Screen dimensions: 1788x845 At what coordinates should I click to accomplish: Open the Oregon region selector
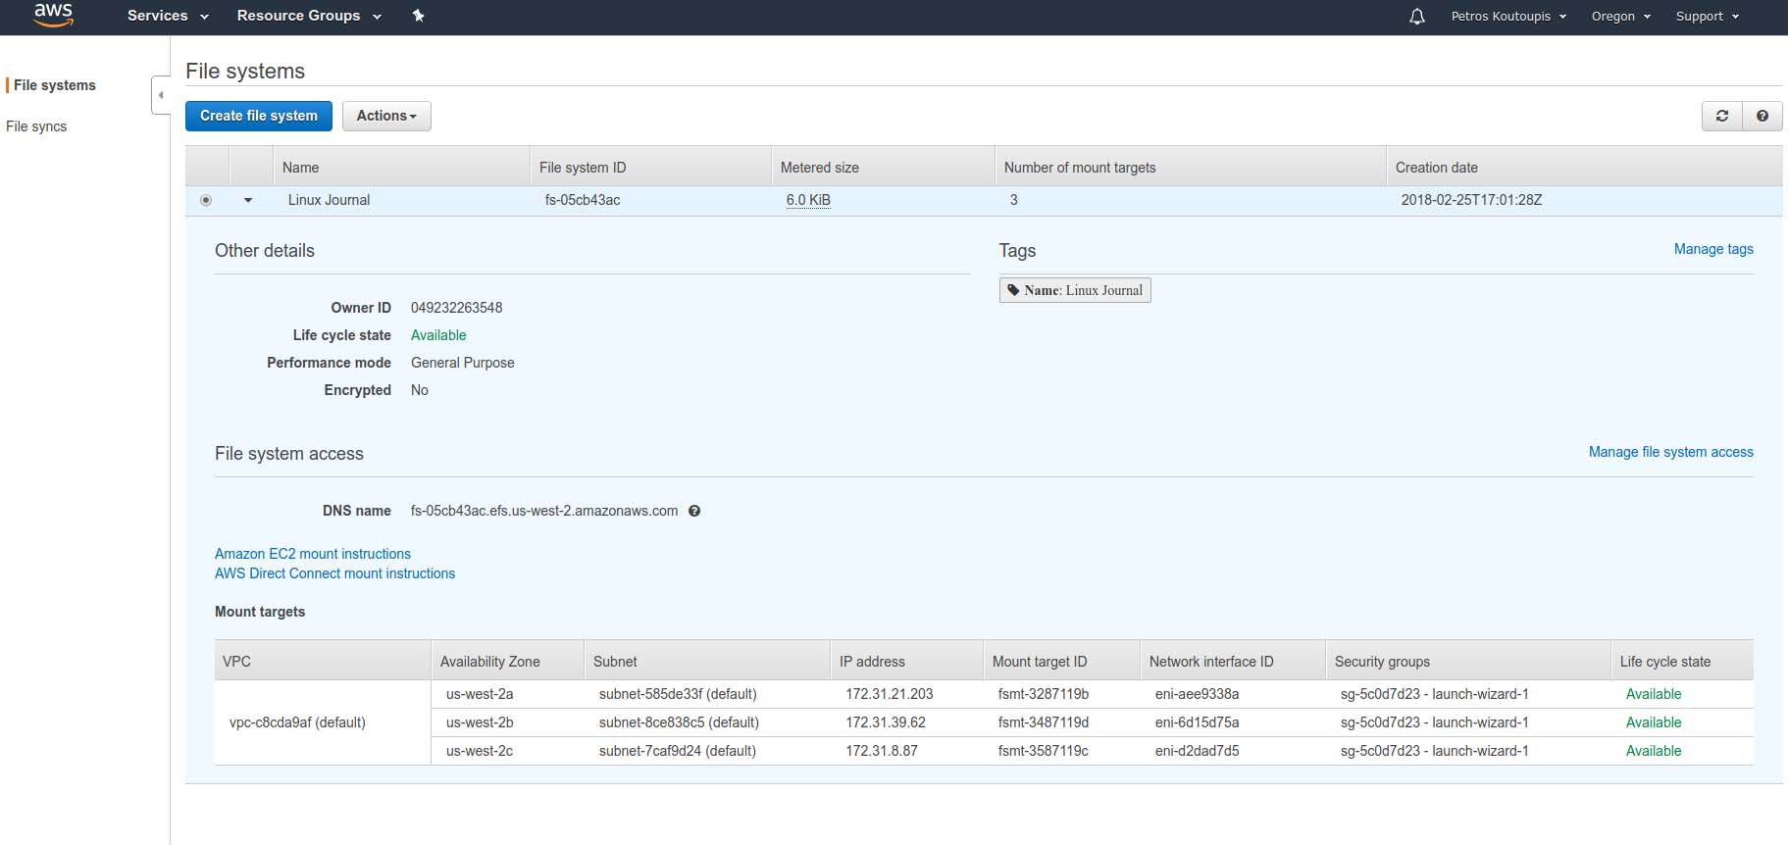tap(1620, 17)
